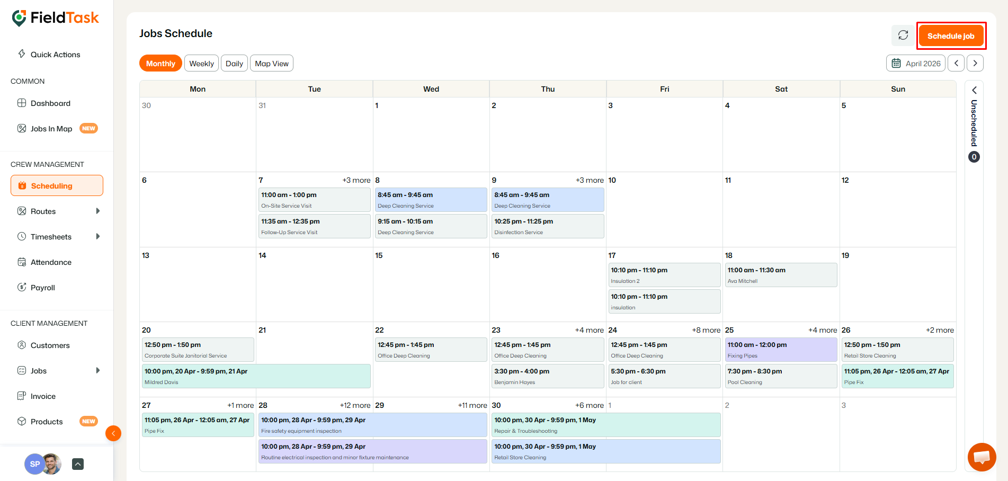The width and height of the screenshot is (1008, 481).
Task: Refresh the jobs schedule
Action: [903, 35]
